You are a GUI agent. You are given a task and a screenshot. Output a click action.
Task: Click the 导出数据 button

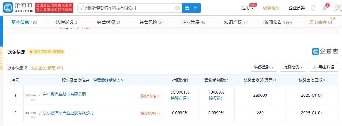tap(323, 67)
